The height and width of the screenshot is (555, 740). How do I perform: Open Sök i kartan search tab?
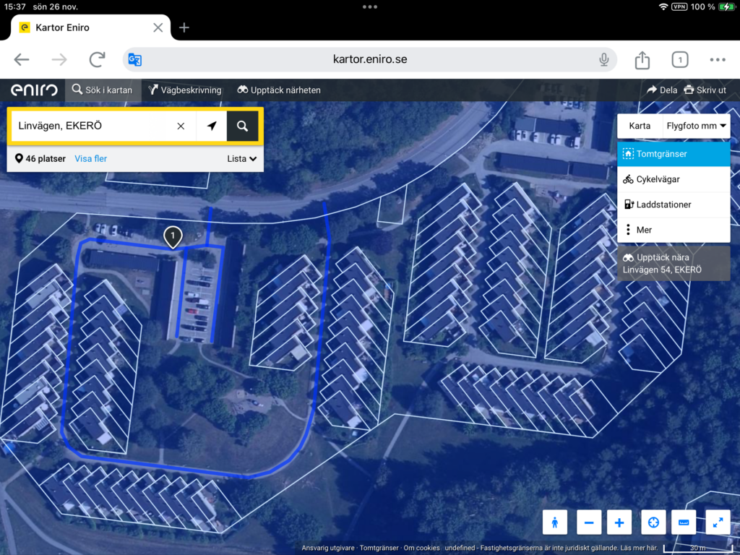(103, 90)
